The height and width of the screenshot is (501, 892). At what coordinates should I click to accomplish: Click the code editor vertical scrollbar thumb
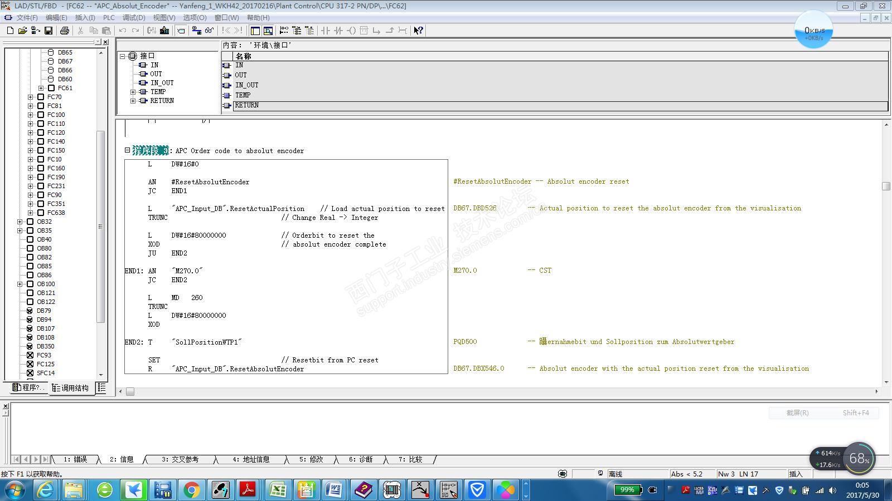886,186
